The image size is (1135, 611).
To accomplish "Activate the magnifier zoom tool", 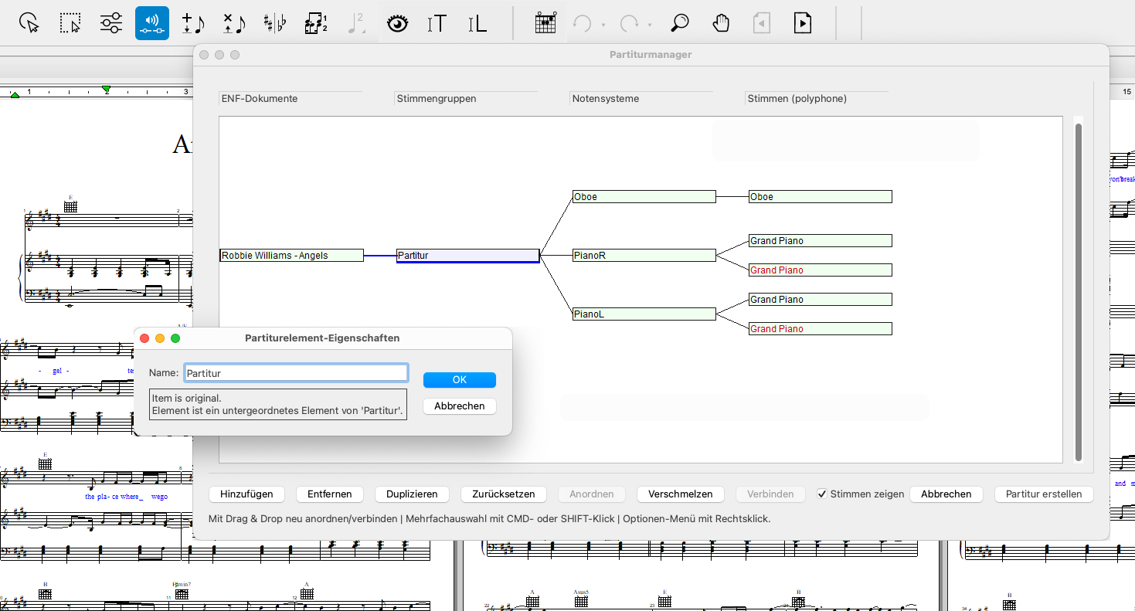I will (679, 23).
